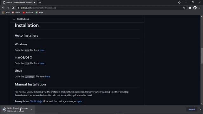The height and width of the screenshot is (114, 203).
Task: Close the downloads bar
Action: [200, 110]
